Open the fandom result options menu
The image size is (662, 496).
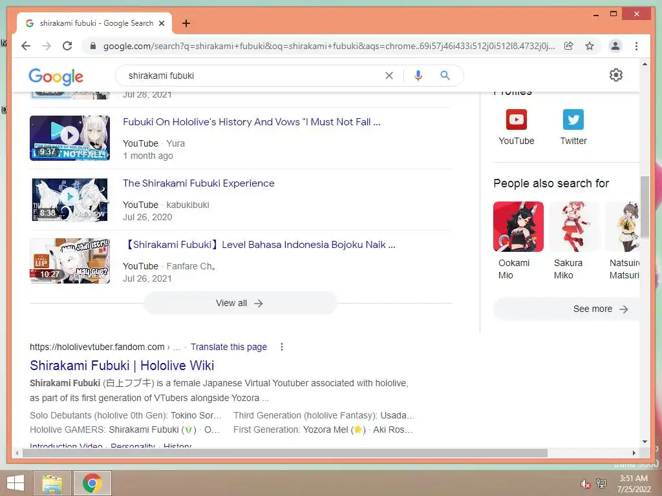click(x=282, y=347)
